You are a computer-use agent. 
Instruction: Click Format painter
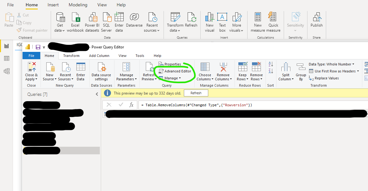click(32, 30)
